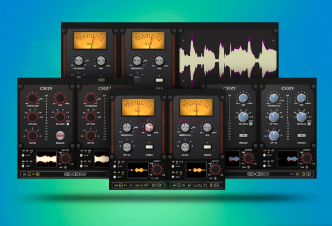Click the L/R button on leftmost red C502V footer
Viewport: 332px width, 226px height.
75,174
